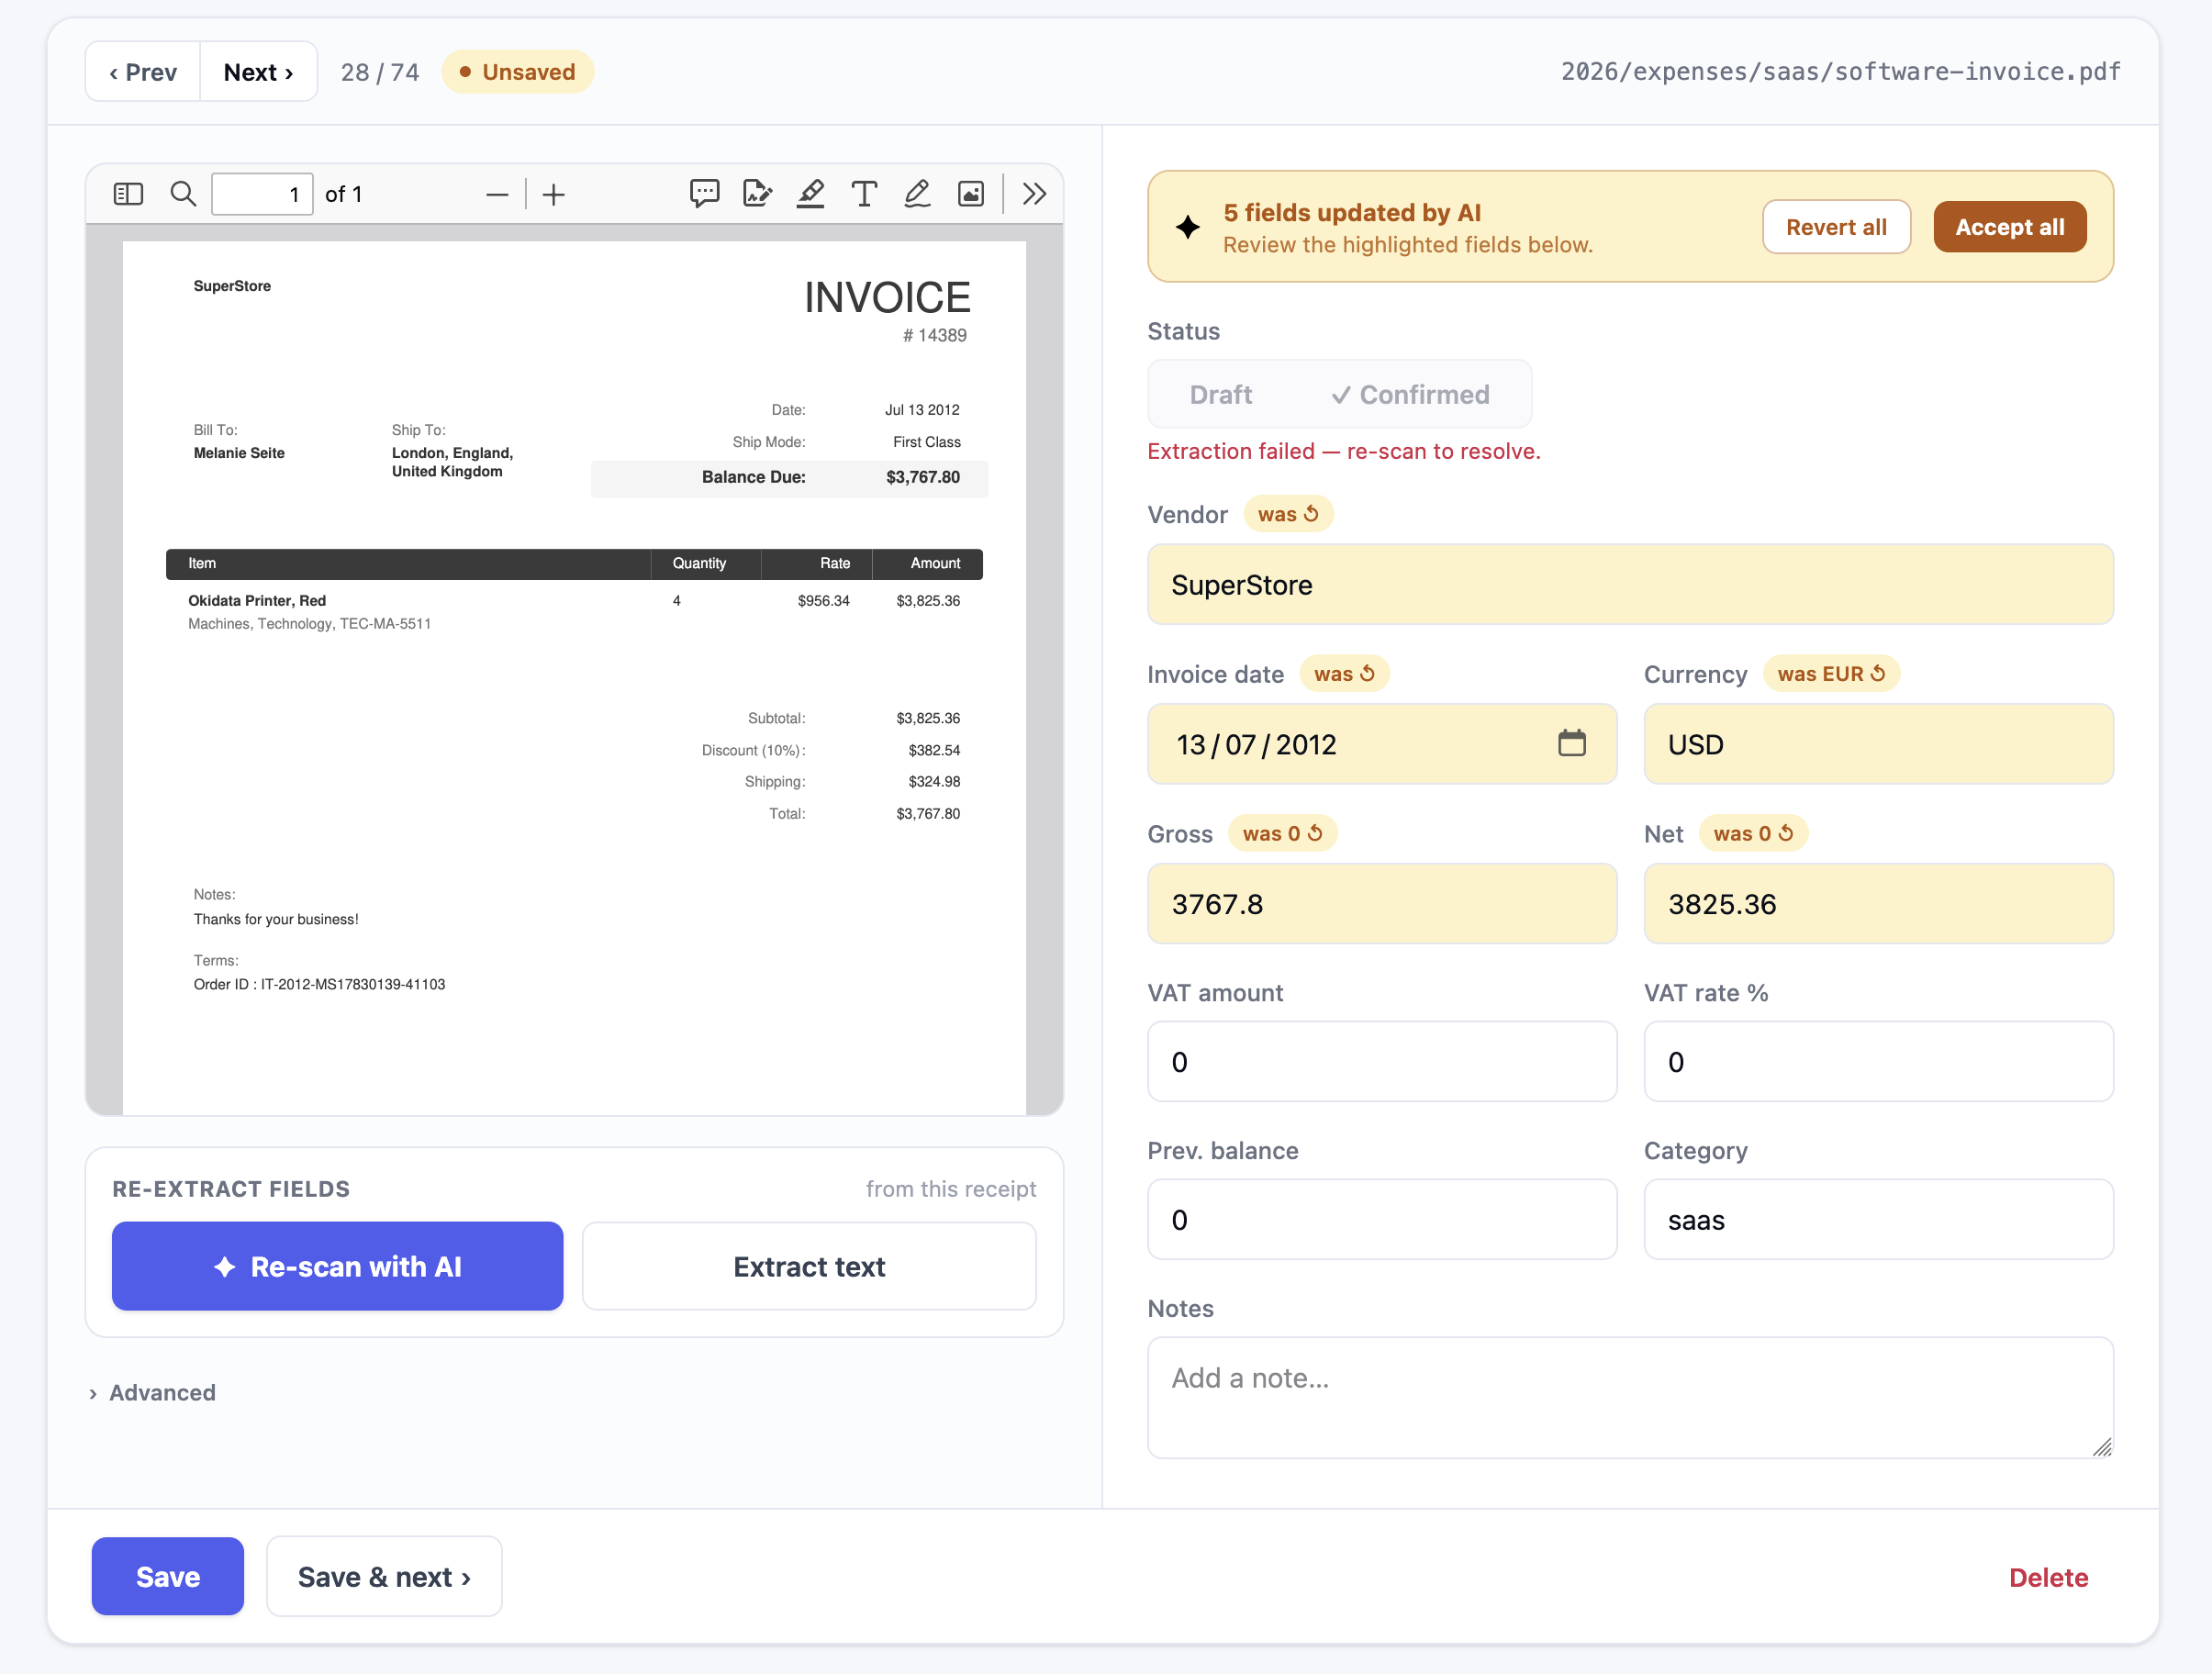Viewport: 2212px width, 1674px height.
Task: Choose the text annotation tool
Action: click(x=864, y=194)
